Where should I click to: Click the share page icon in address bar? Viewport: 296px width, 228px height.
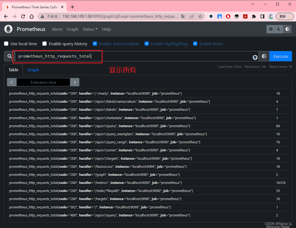192,16
